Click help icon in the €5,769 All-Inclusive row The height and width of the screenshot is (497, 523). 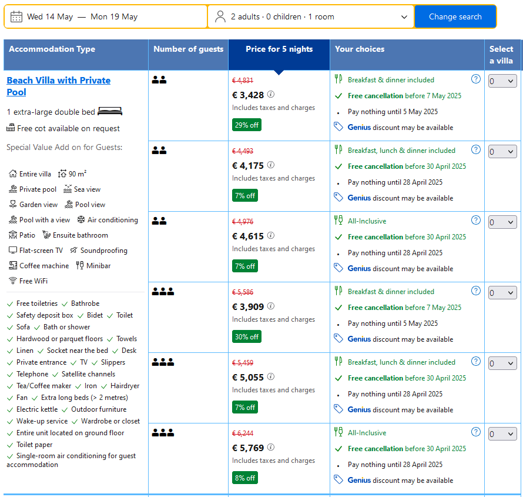[x=476, y=432]
